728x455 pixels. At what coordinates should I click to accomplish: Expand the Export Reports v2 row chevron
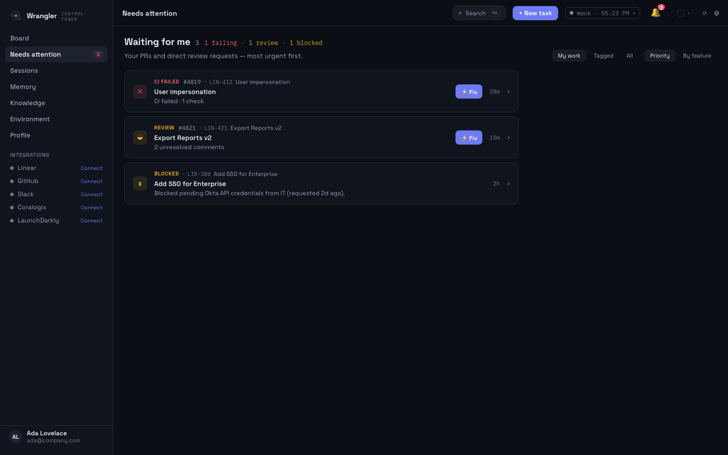pos(509,138)
